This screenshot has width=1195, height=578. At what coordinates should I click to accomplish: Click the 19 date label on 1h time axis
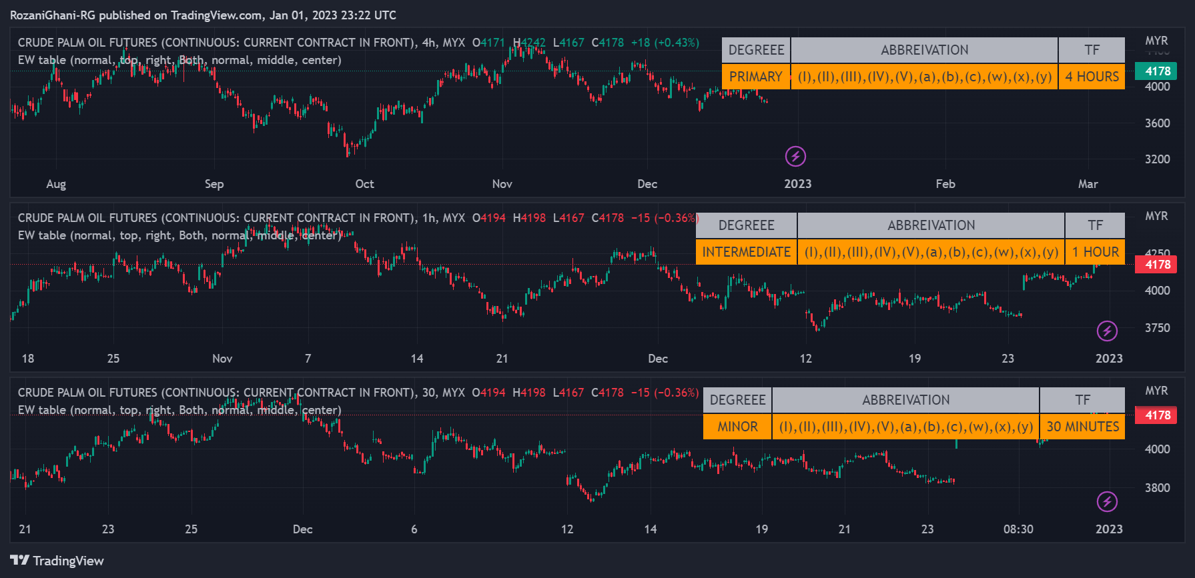pyautogui.click(x=915, y=359)
